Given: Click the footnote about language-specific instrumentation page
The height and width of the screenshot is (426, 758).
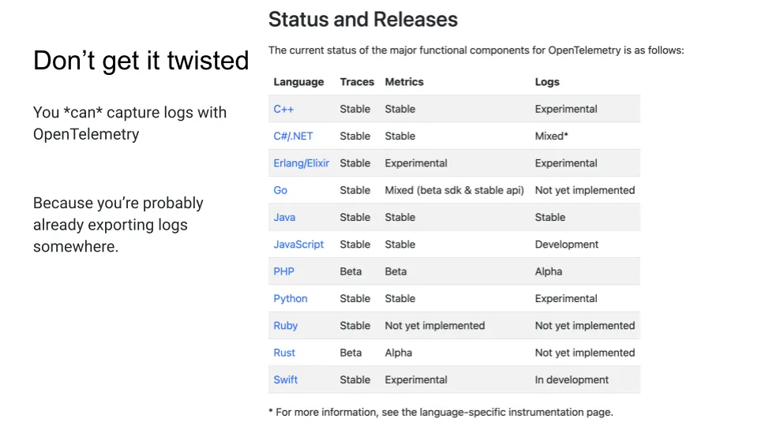Looking at the screenshot, I should (441, 413).
